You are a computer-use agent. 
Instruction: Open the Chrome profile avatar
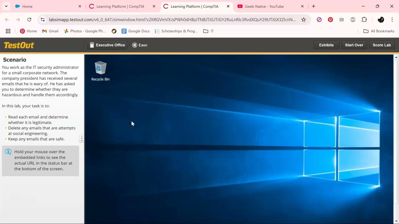[x=381, y=20]
